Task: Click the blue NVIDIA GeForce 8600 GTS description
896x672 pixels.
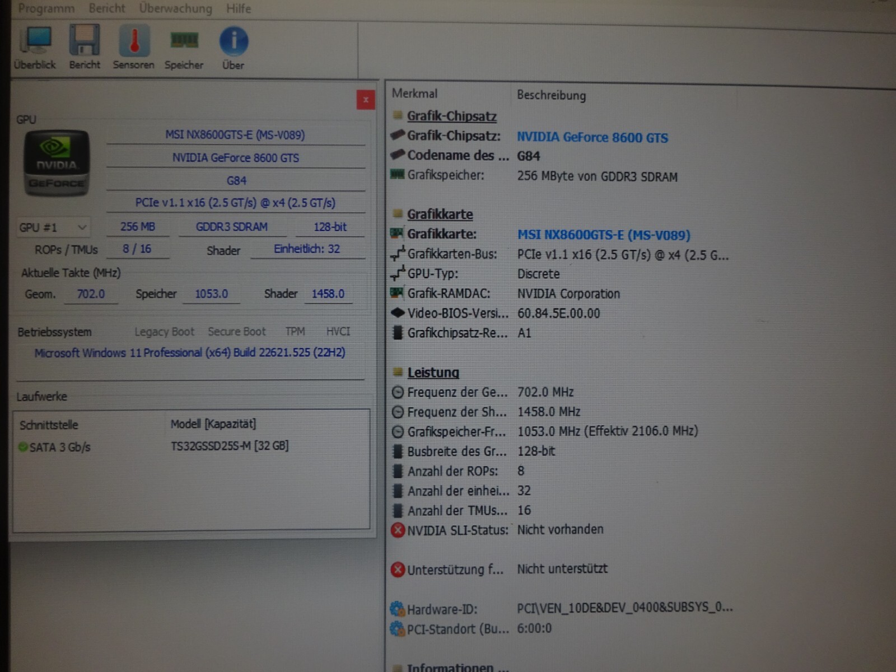Action: 592,138
